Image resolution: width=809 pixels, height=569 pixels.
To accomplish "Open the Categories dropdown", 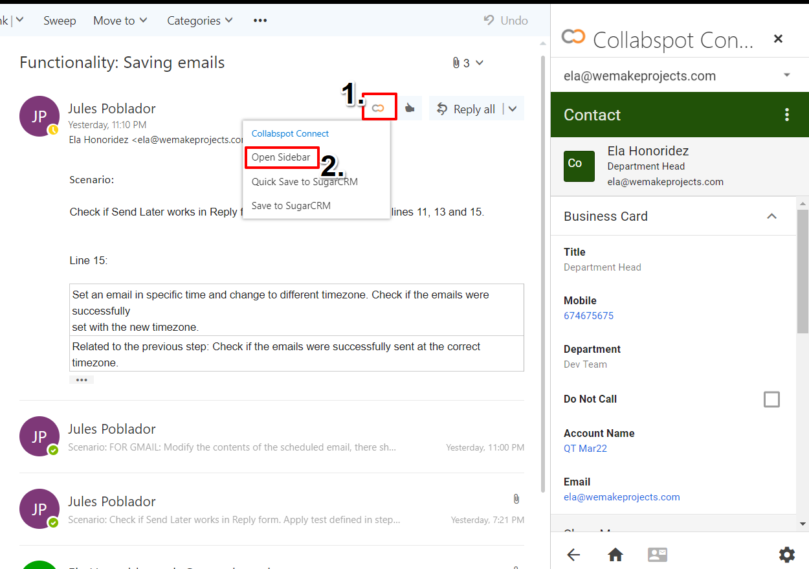I will 199,20.
